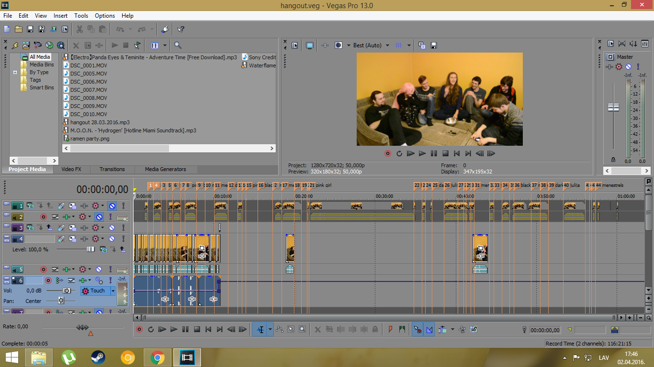Open Video Preview on External Monitor
This screenshot has width=654, height=367.
coord(310,45)
